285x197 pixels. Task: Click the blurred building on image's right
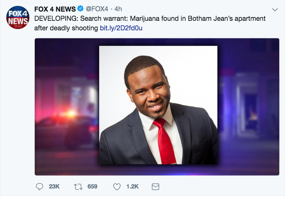(249, 102)
